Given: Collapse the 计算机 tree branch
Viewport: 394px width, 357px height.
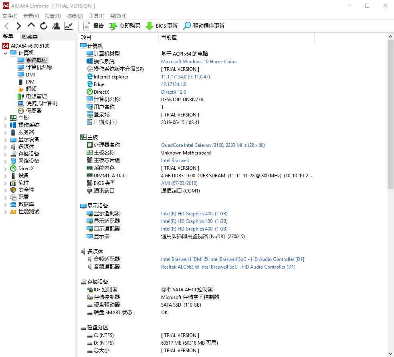Looking at the screenshot, I should (6, 53).
